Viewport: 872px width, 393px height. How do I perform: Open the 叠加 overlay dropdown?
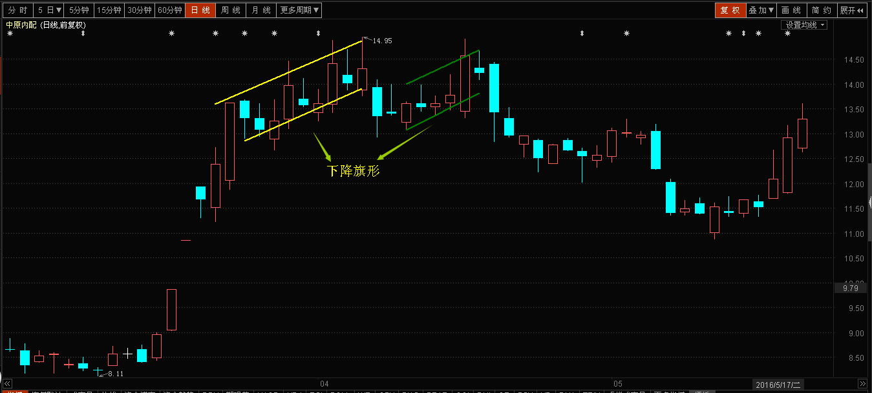click(761, 10)
